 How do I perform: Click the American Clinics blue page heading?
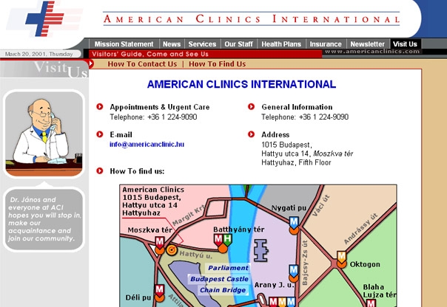coord(241,84)
